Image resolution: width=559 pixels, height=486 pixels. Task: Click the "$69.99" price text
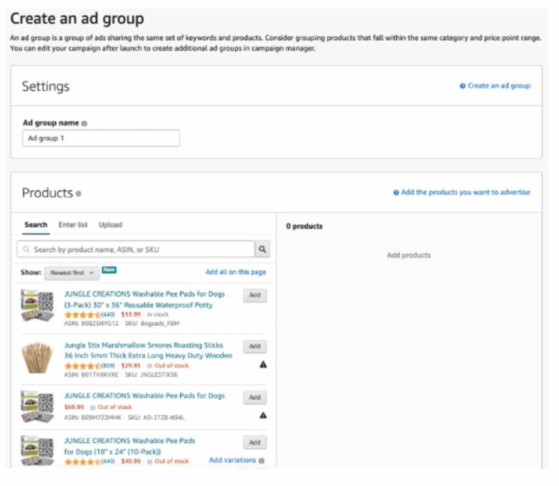click(x=74, y=407)
